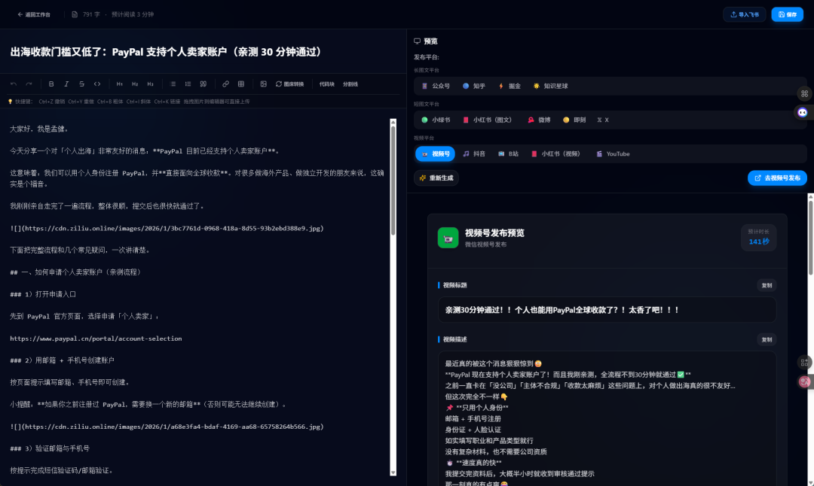Select the X platform tab
This screenshot has height=486, width=814.
[x=603, y=120]
